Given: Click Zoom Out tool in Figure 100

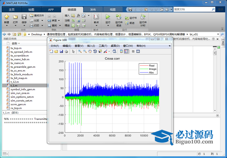Looking at the screenshot, I should pyautogui.click(x=85, y=51).
